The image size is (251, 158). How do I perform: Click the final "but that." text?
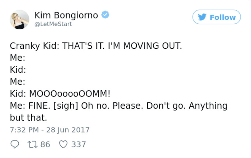point(29,118)
